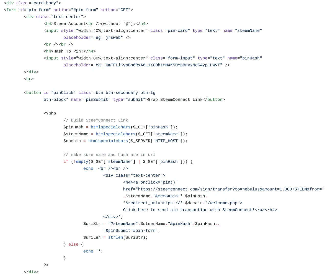
Task: Click the string '&redirect_uri=https://'
Action: [x=153, y=203]
